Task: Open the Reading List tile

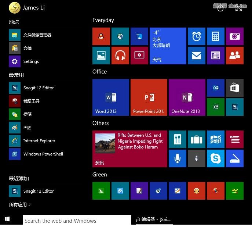Action: click(x=235, y=139)
